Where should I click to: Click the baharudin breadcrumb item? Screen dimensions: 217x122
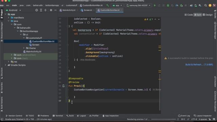click(x=38, y=5)
